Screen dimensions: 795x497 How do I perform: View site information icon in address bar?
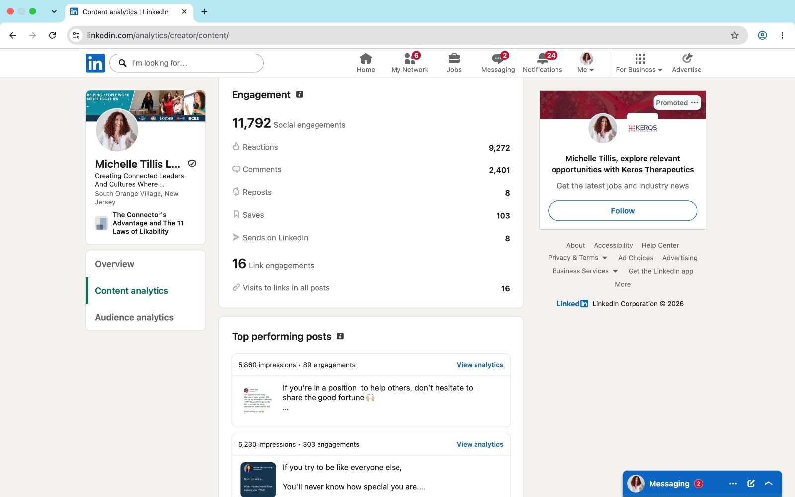point(76,35)
